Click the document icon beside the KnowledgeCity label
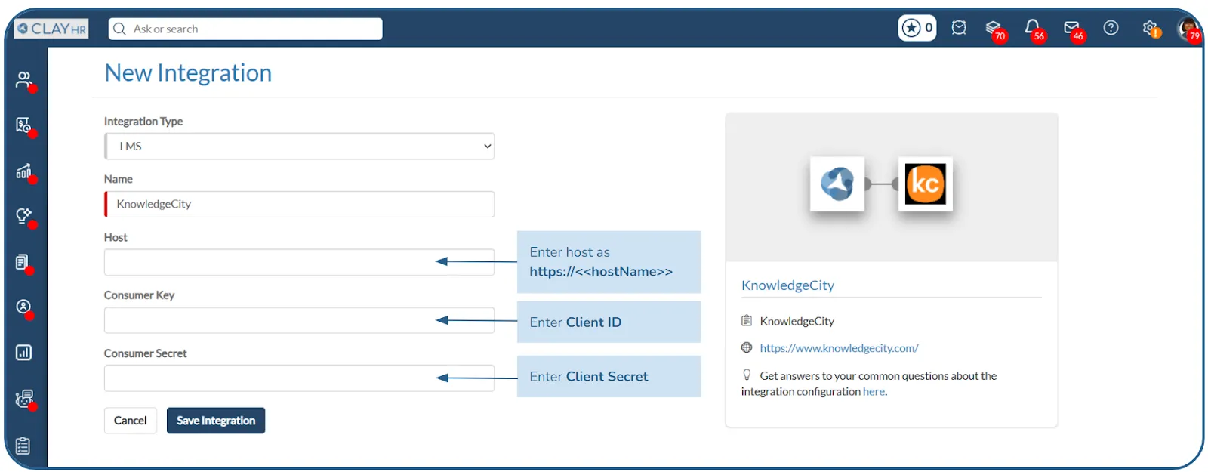Screen dimensions: 1208x472 747,320
